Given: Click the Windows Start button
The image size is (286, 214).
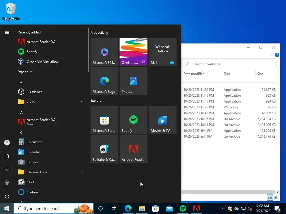Looking at the screenshot, I should coord(7,208).
